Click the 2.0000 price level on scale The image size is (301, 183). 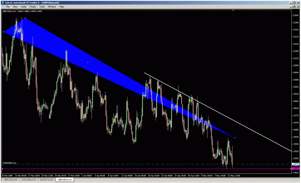click(296, 79)
